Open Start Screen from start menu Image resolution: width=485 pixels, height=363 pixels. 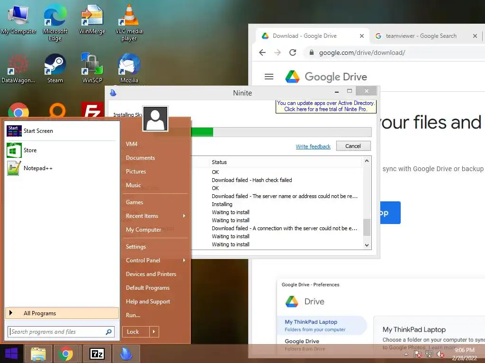(62, 131)
